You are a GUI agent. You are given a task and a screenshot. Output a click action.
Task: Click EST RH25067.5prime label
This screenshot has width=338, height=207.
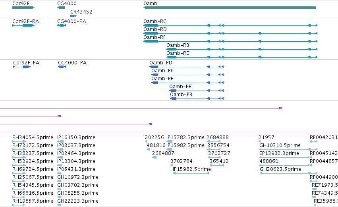[x=33, y=177]
